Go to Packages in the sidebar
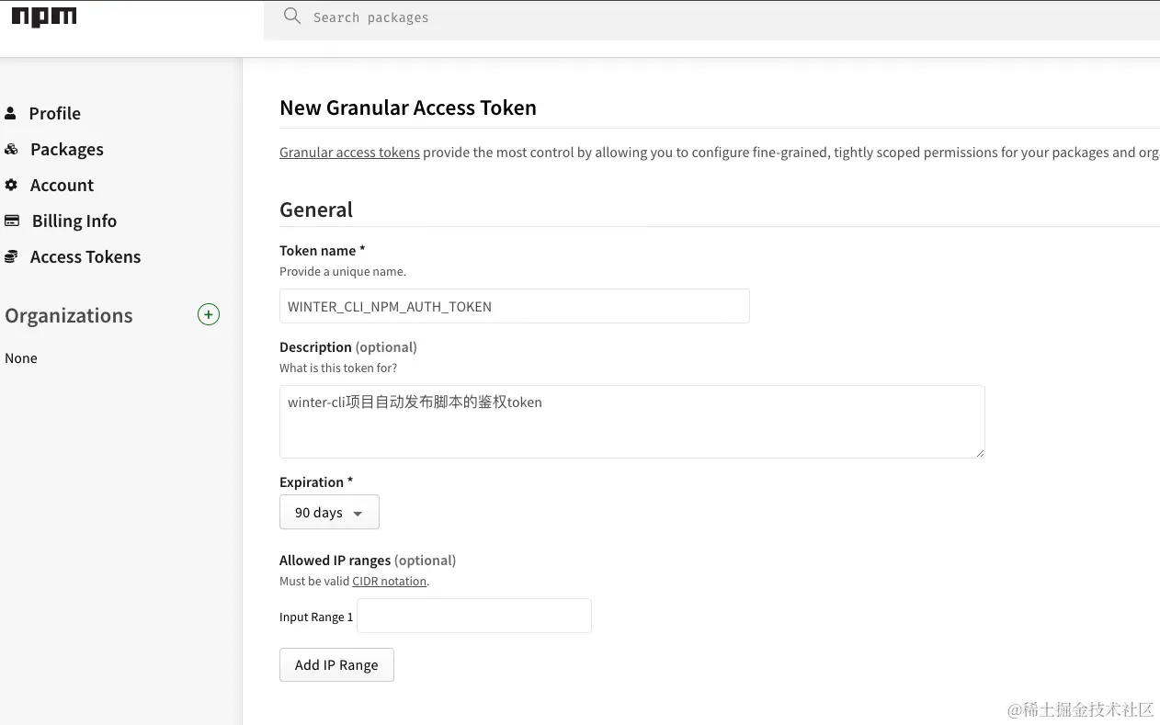The height and width of the screenshot is (725, 1160). [66, 149]
